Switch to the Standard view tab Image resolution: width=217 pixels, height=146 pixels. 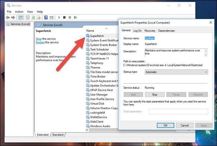[x=58, y=135]
